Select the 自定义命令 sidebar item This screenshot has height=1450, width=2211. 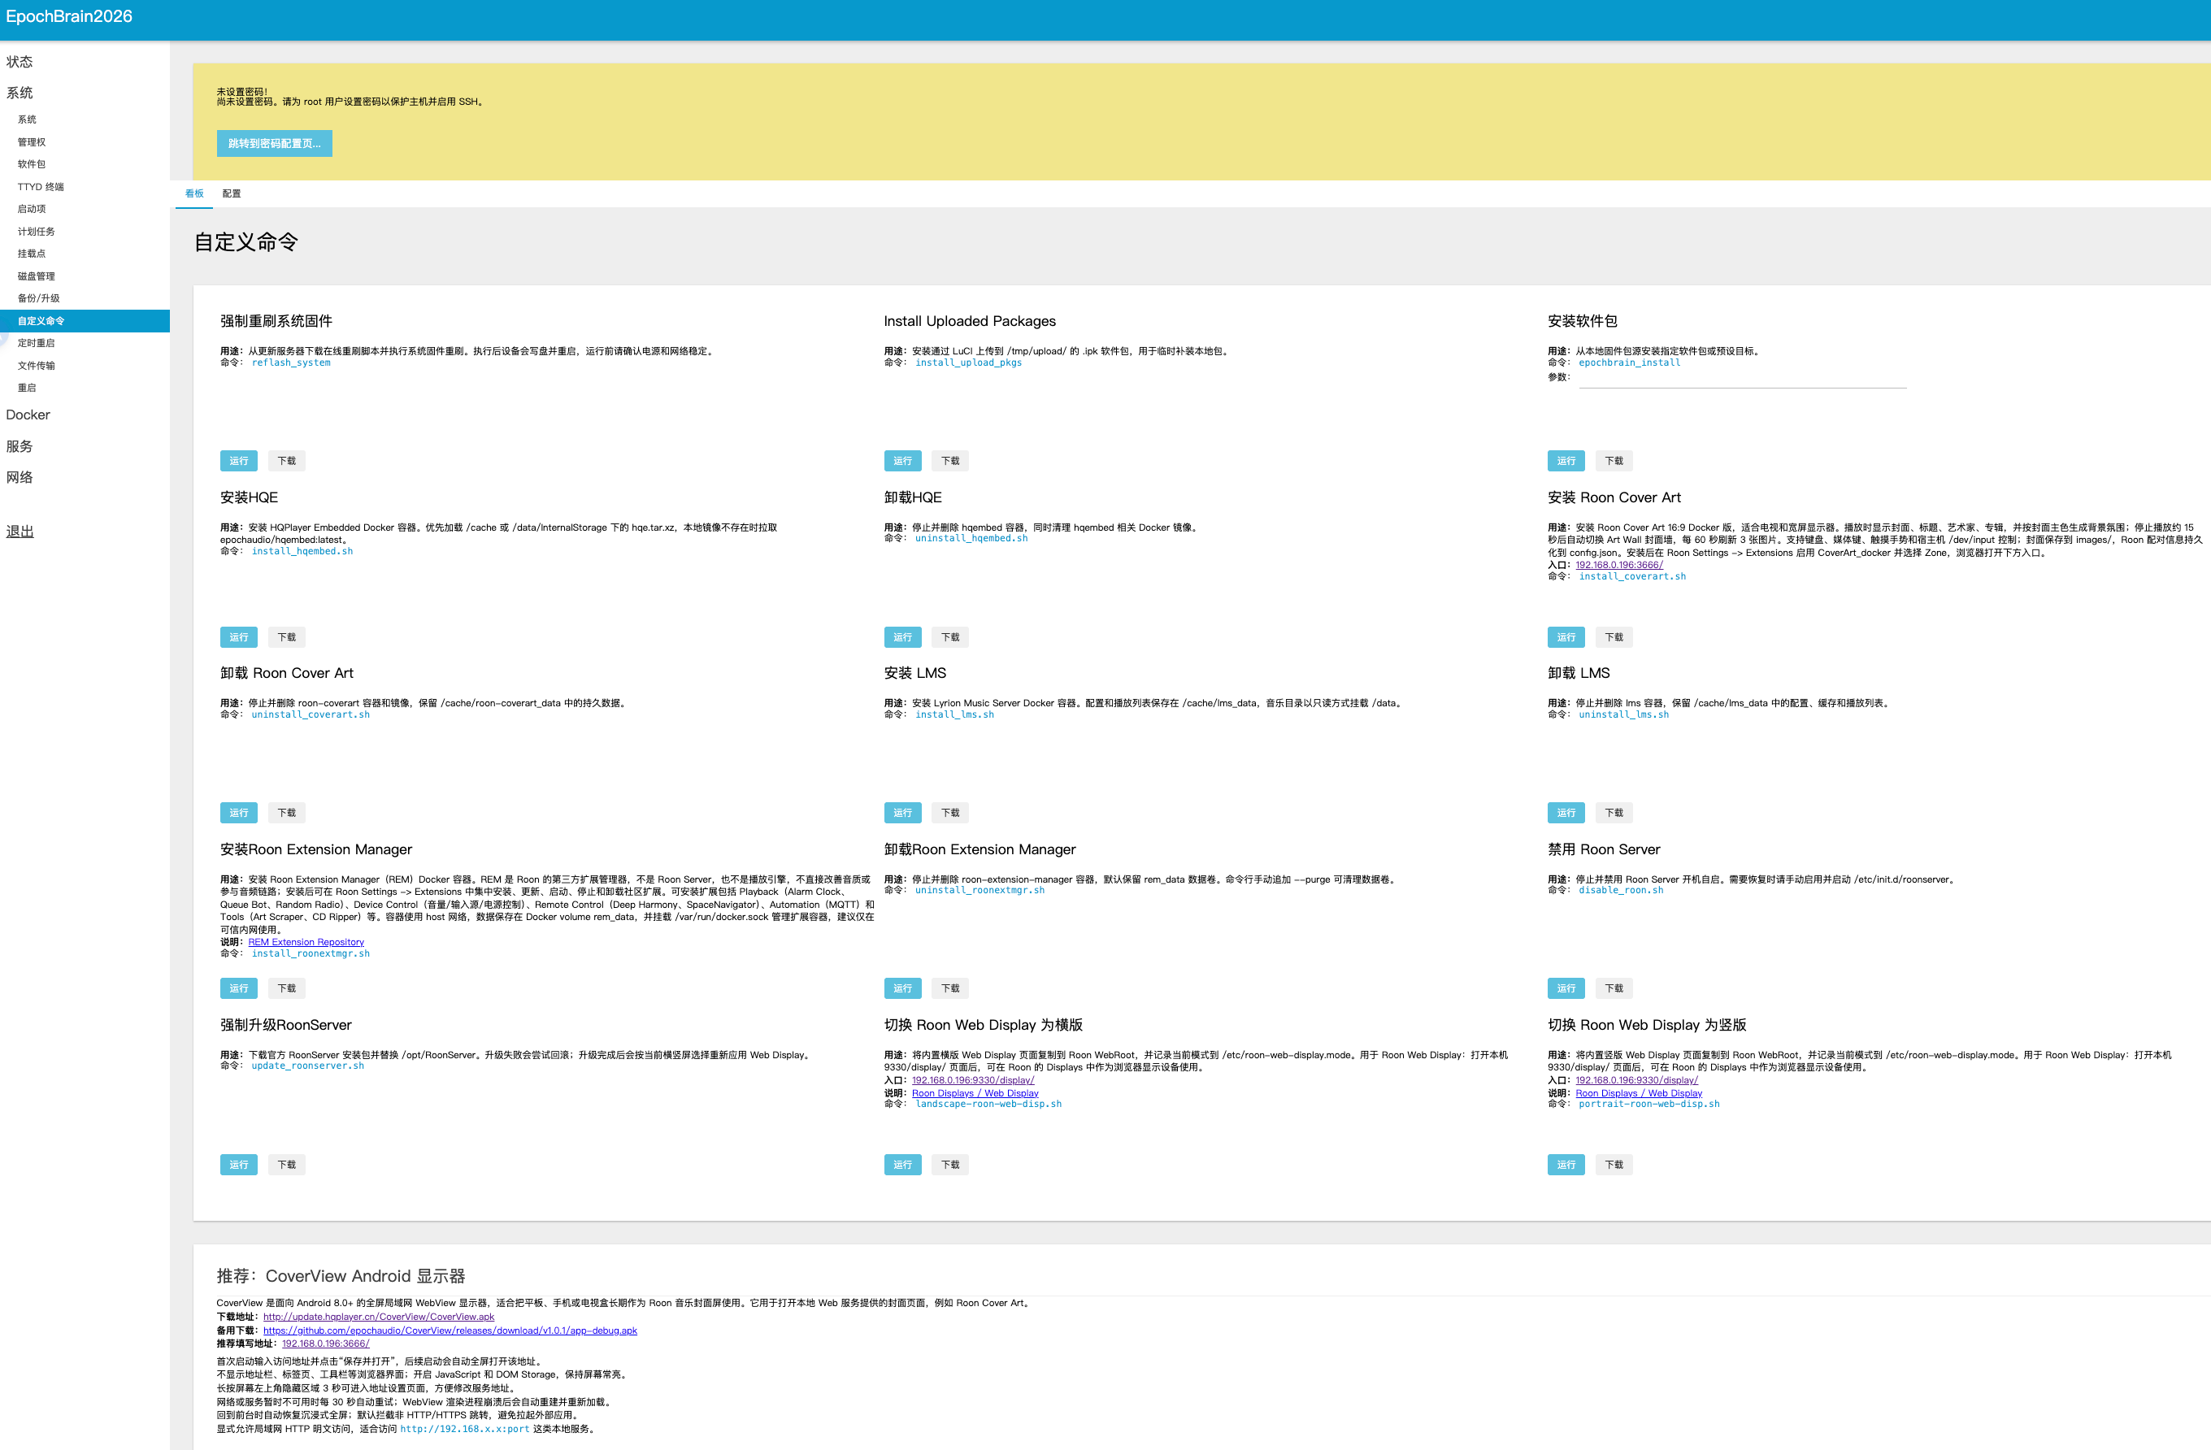[x=85, y=320]
